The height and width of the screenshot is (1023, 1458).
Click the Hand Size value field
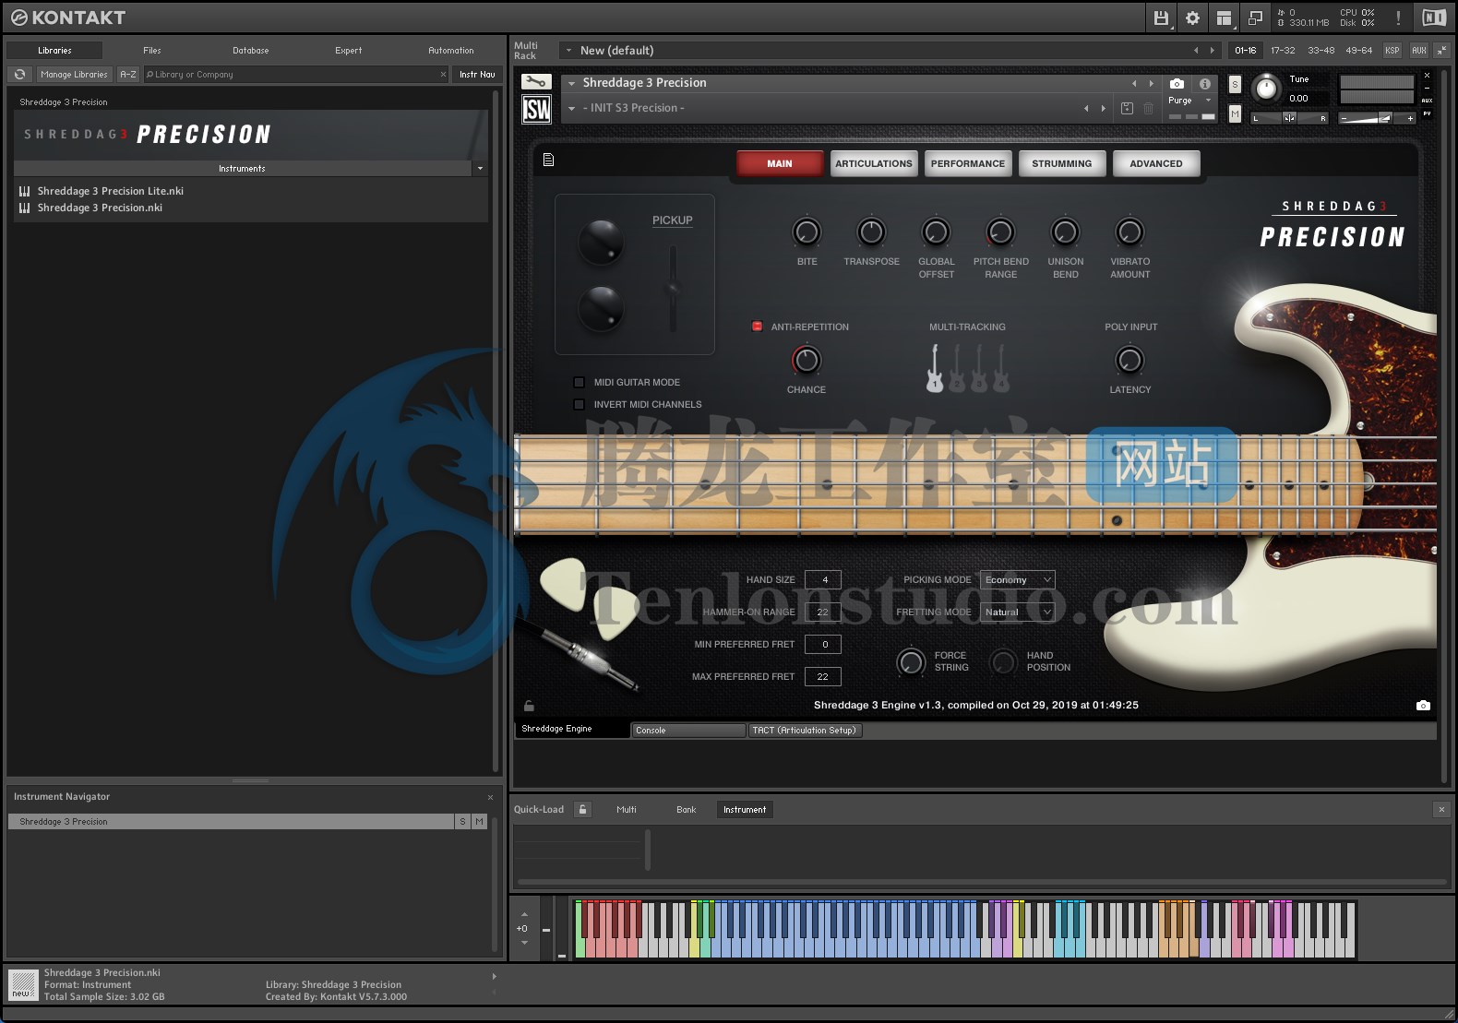tap(823, 579)
